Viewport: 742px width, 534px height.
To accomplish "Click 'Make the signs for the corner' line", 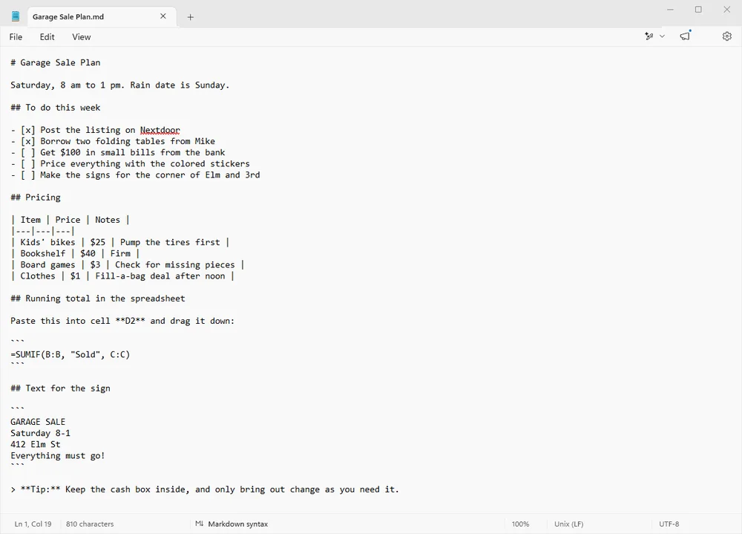I will coord(135,175).
